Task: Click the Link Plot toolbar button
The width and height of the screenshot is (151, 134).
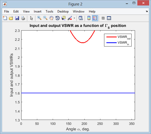Action: coord(80,18)
